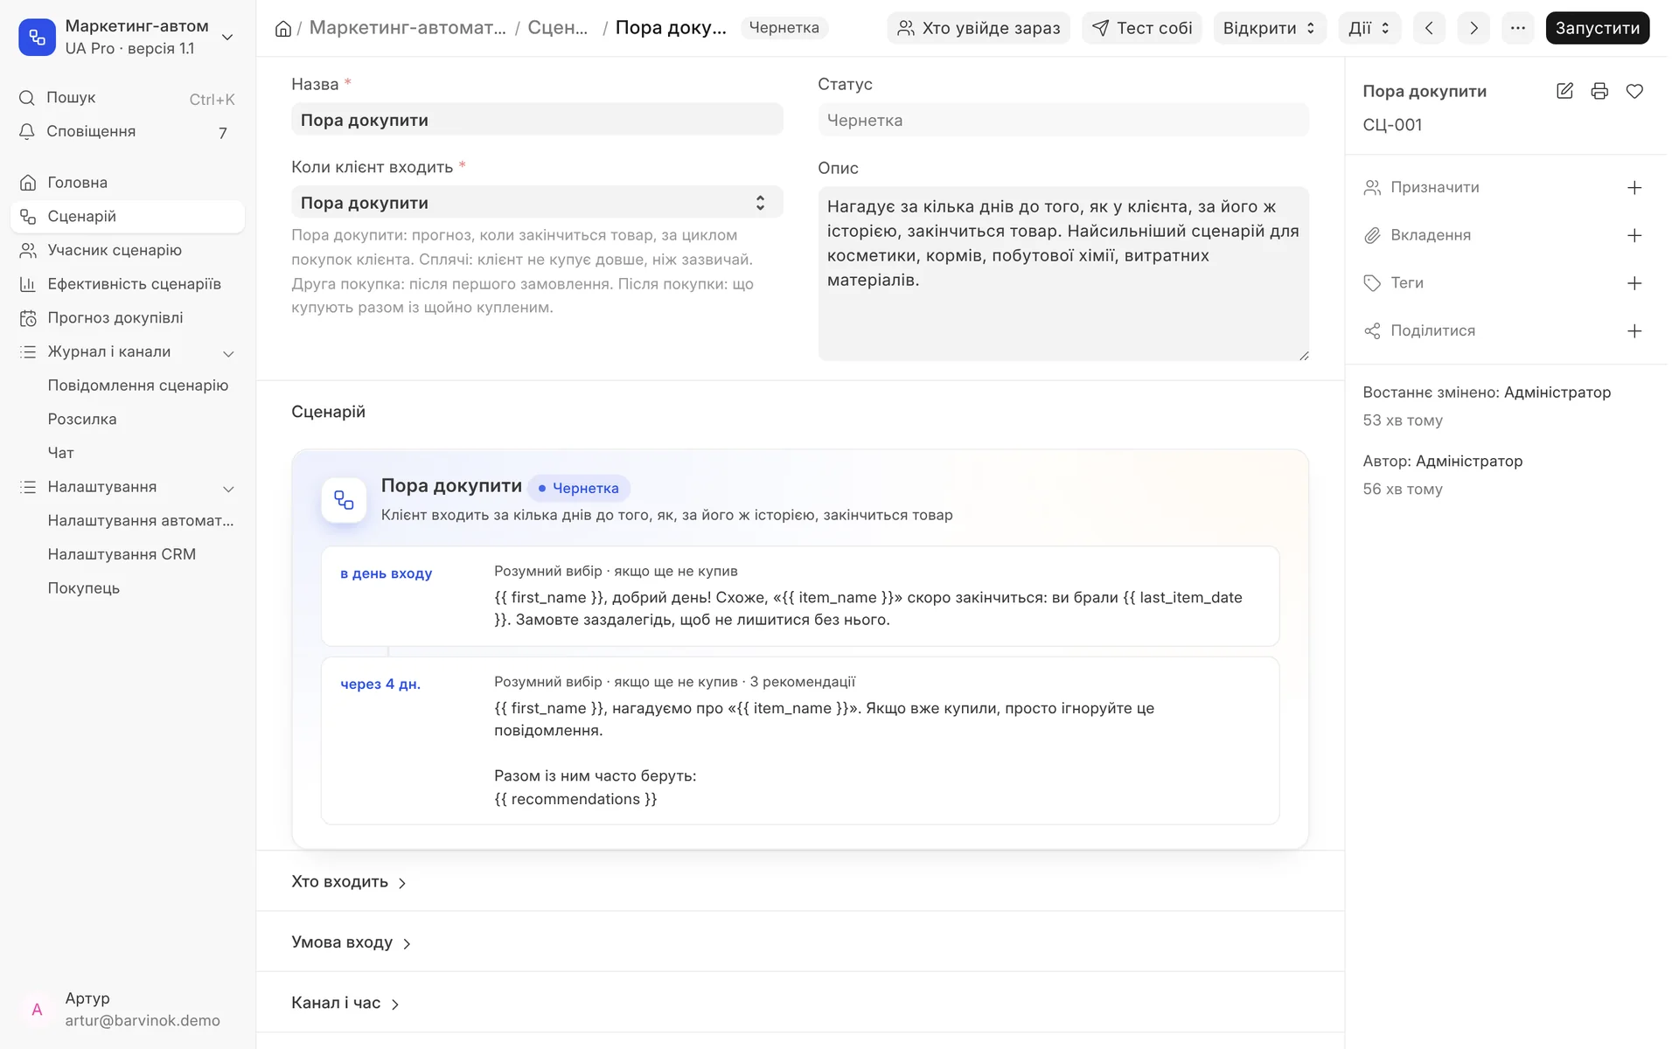Viewport: 1679px width, 1049px height.
Task: Collapse the Журнал і канали group
Action: pos(228,353)
